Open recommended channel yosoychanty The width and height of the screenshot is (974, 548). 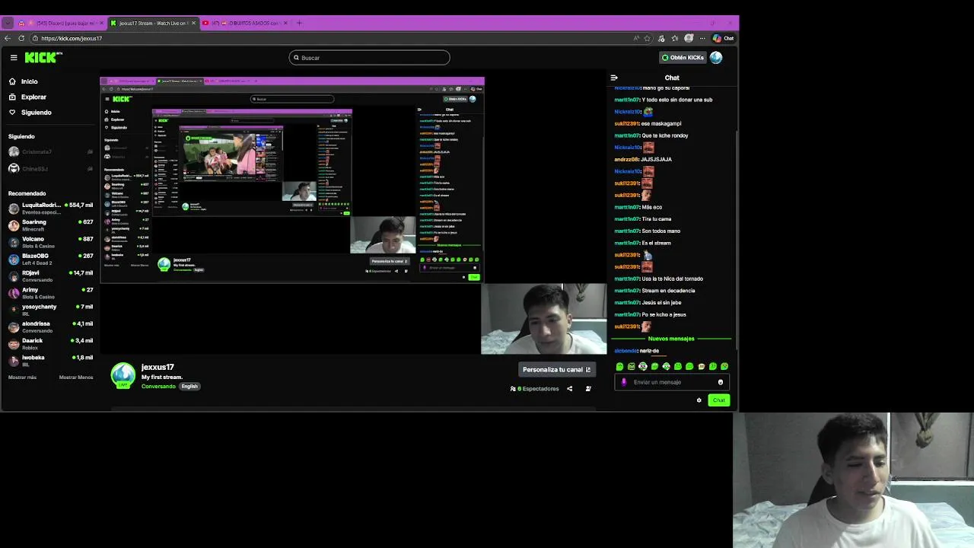(50, 310)
